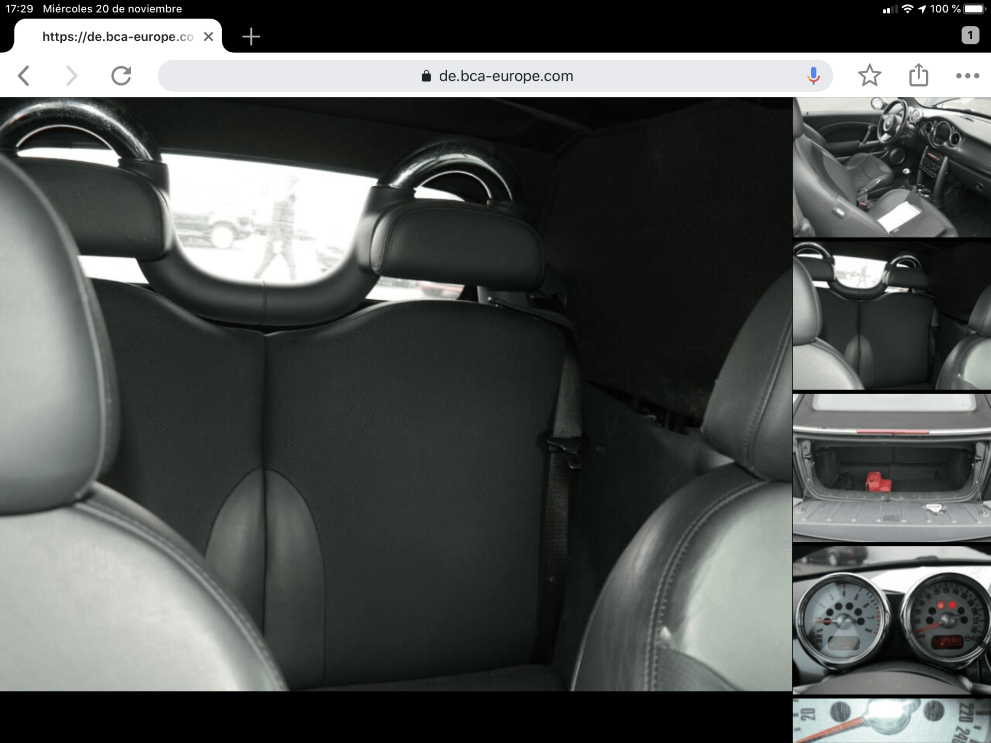Image resolution: width=991 pixels, height=743 pixels.
Task: Open the share sheet icon
Action: [918, 76]
